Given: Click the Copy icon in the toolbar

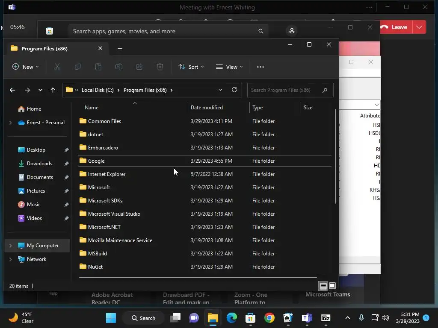Looking at the screenshot, I should 78,67.
